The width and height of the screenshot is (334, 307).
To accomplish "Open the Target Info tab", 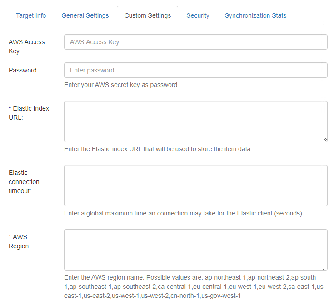I will click(31, 15).
